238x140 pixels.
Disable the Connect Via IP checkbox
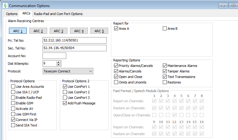click(13, 120)
